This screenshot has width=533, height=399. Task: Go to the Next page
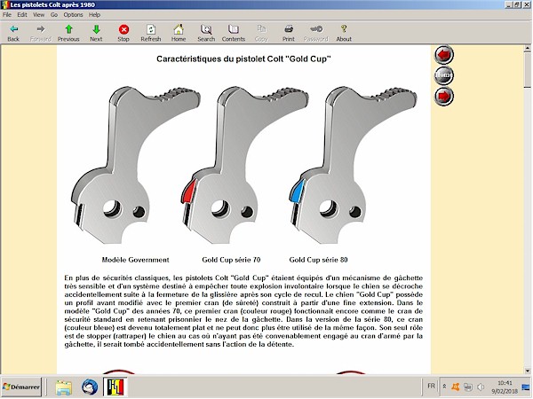point(96,33)
